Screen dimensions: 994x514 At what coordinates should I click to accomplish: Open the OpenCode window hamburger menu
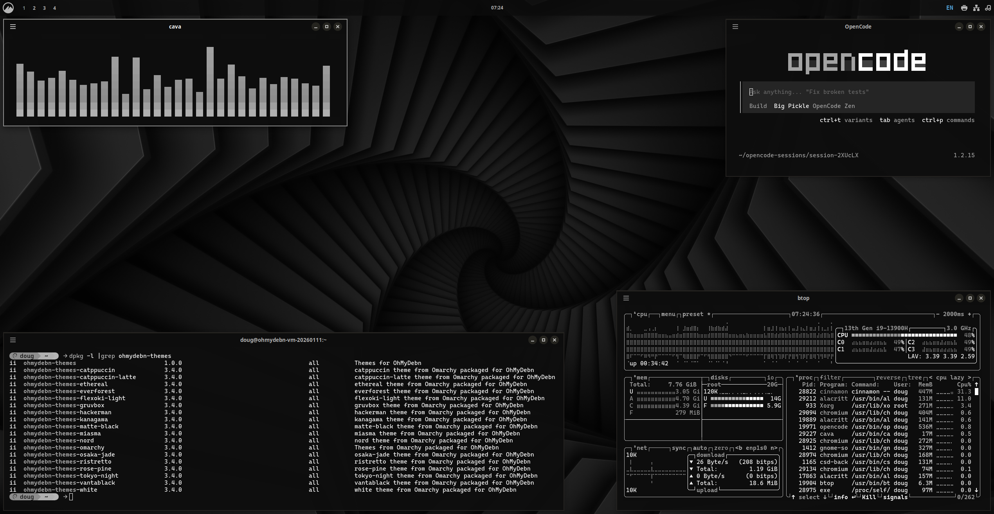(x=735, y=27)
